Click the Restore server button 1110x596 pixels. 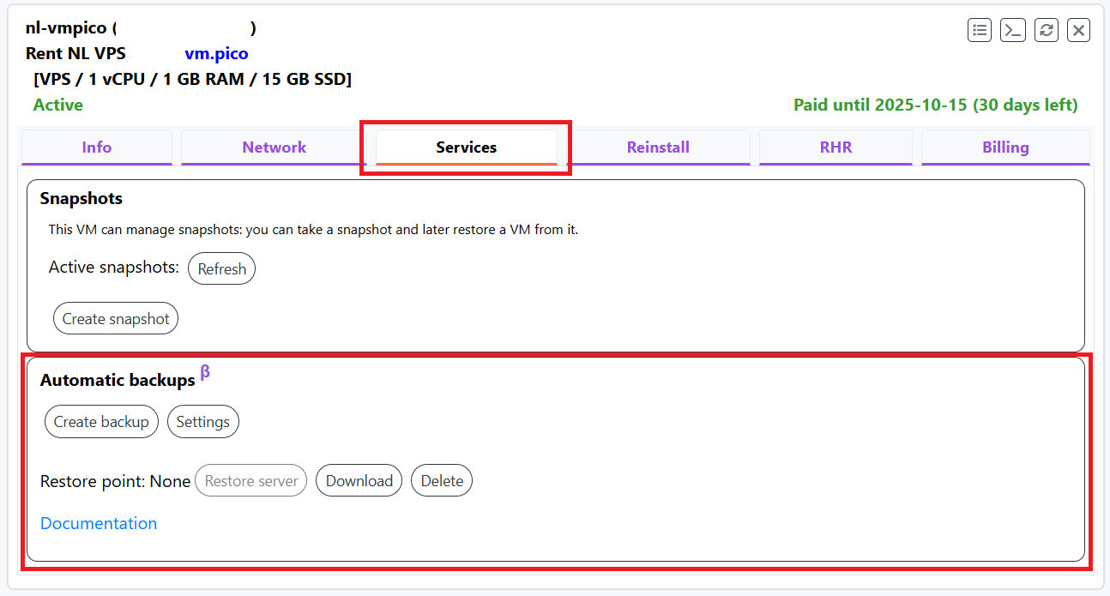click(x=251, y=481)
